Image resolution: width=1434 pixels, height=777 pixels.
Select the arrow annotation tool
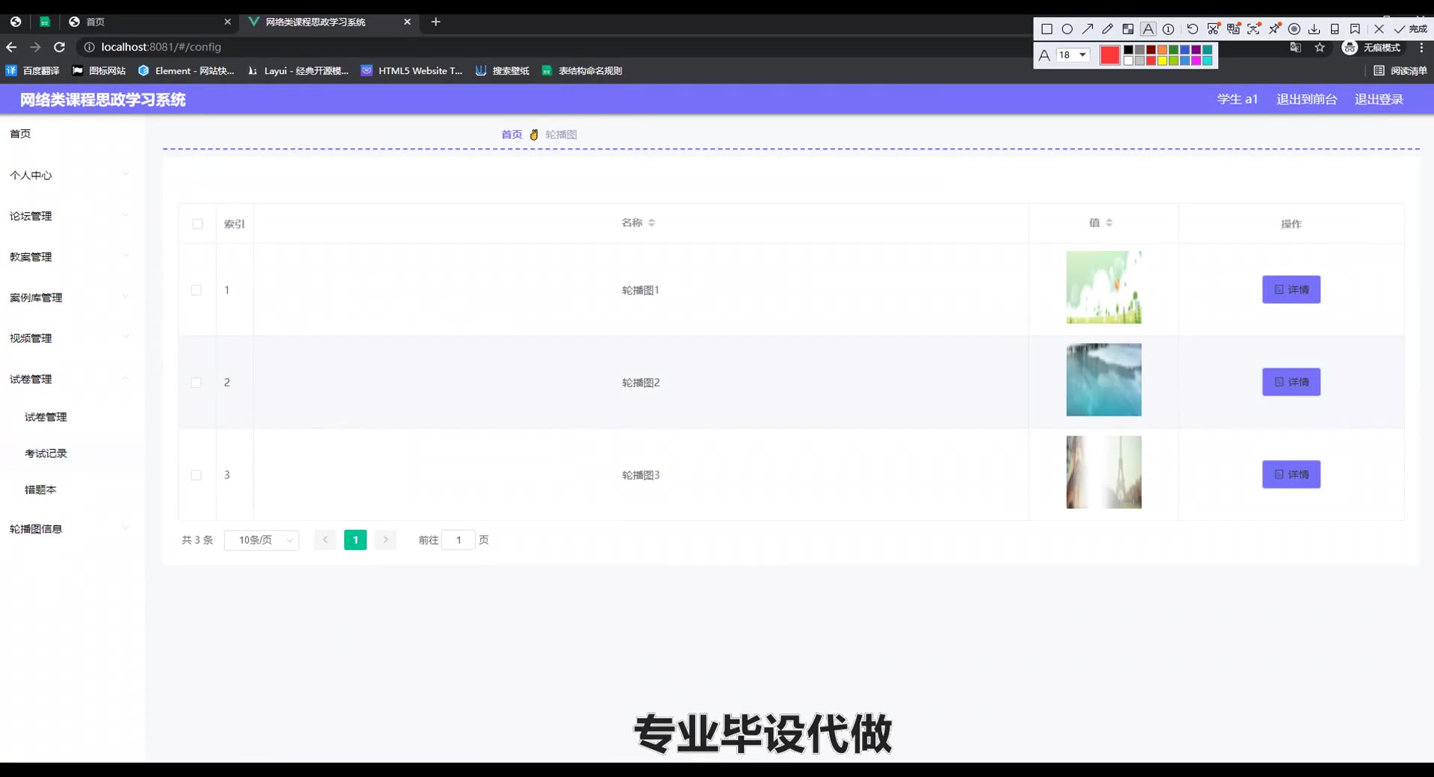1087,29
